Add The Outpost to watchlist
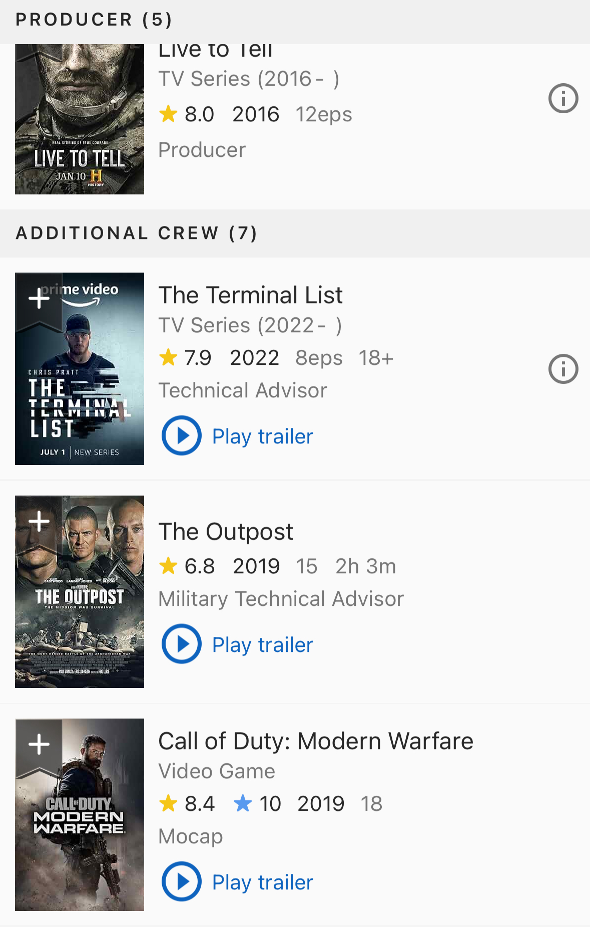This screenshot has width=590, height=927. (39, 522)
